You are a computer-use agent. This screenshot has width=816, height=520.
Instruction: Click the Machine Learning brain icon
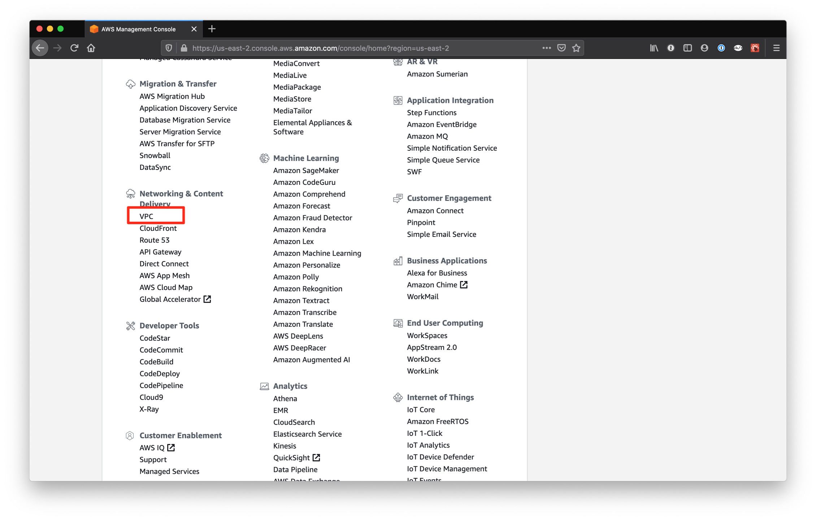(x=264, y=158)
